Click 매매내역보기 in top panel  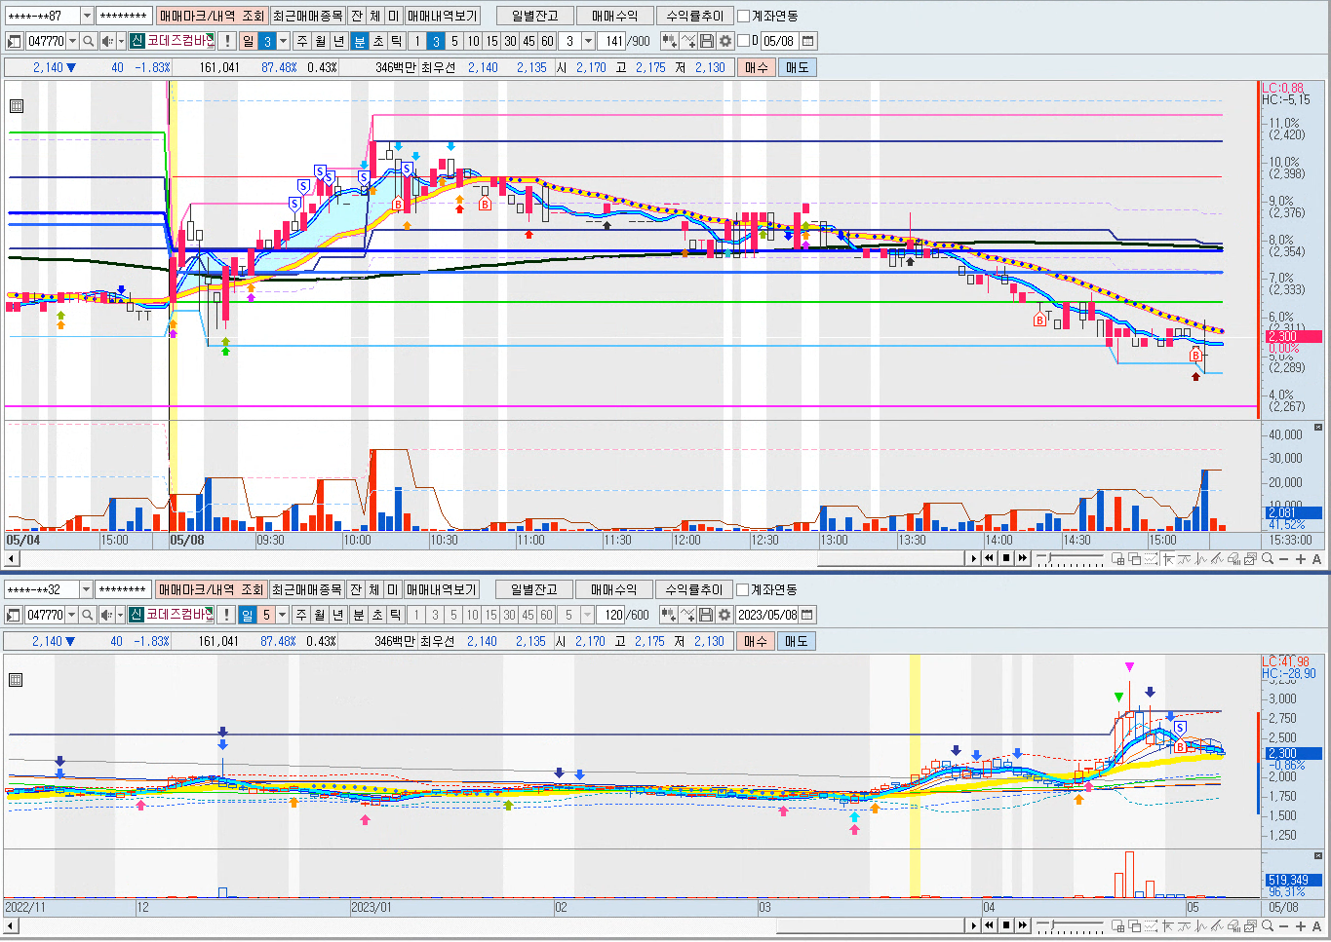tap(443, 16)
